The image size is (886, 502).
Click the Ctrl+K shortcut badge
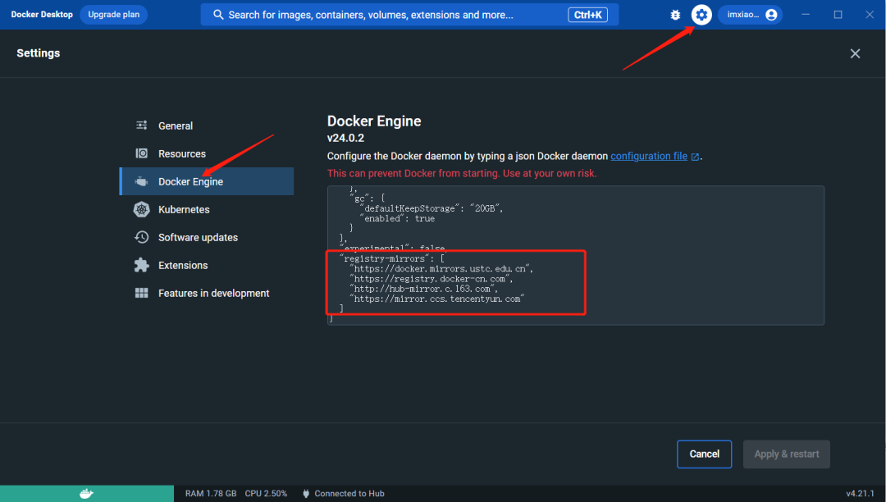(x=587, y=15)
